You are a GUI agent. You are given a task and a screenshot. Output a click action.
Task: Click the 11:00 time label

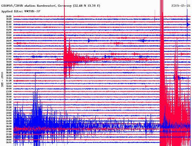[x=9, y=24]
